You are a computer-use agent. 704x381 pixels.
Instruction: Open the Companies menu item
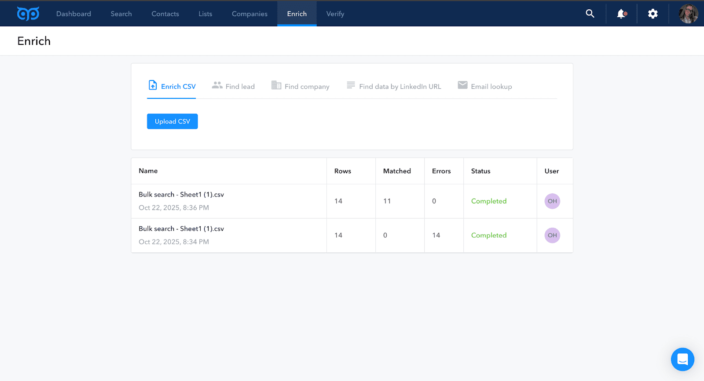[249, 14]
